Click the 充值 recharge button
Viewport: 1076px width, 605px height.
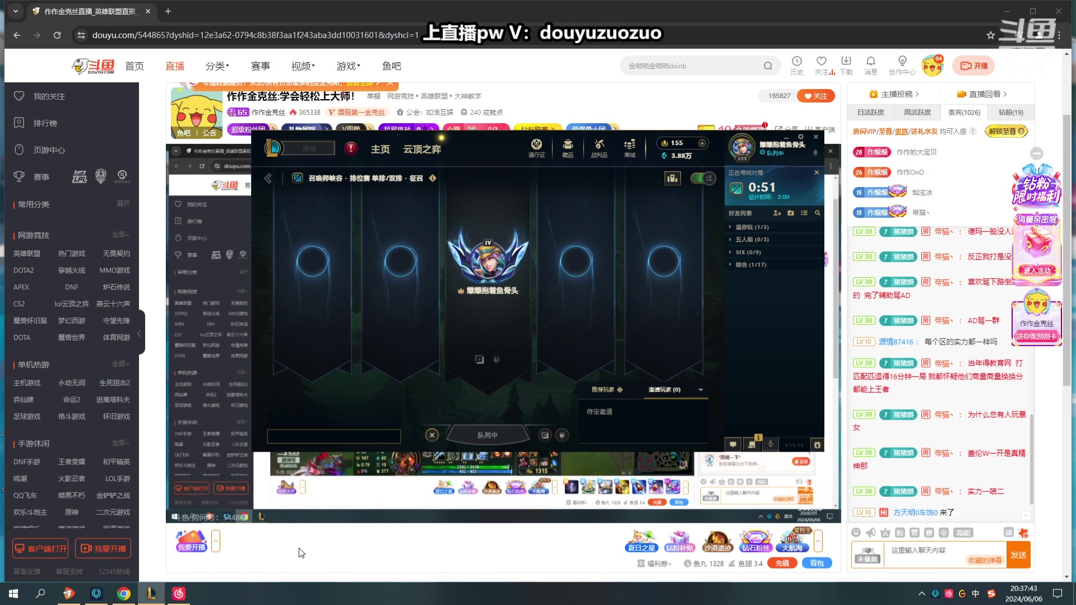click(x=782, y=563)
